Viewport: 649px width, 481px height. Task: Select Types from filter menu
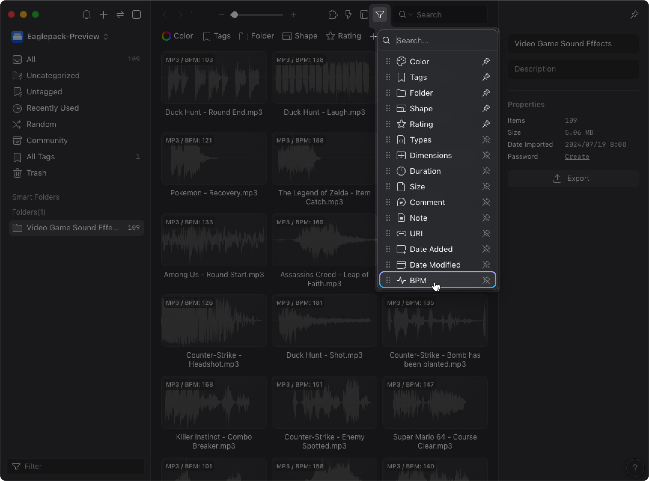(x=421, y=140)
